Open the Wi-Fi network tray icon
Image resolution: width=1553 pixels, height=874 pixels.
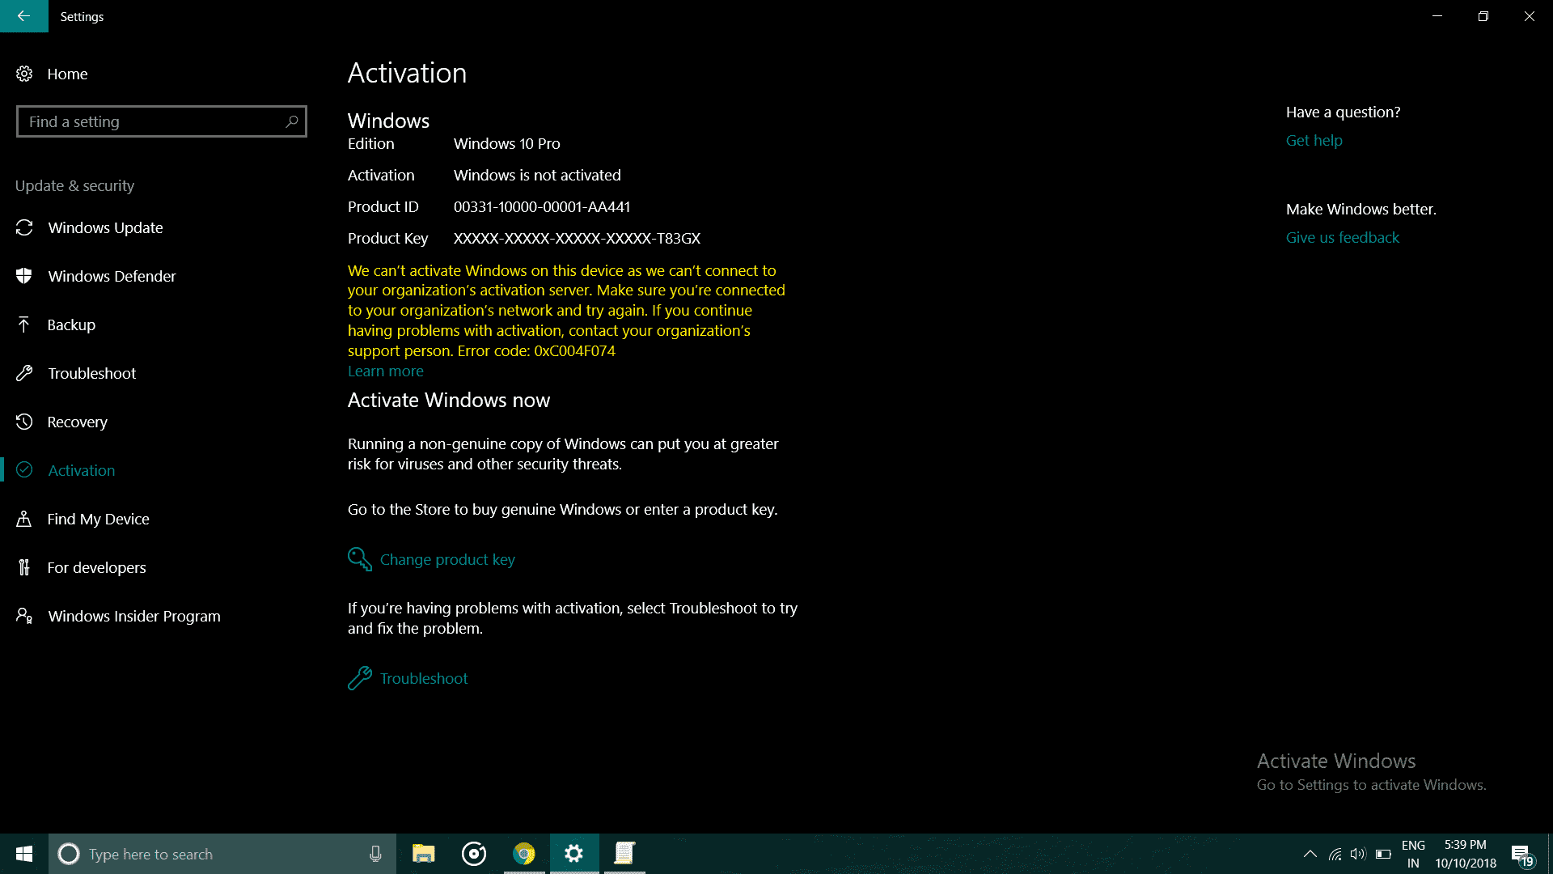click(x=1335, y=854)
